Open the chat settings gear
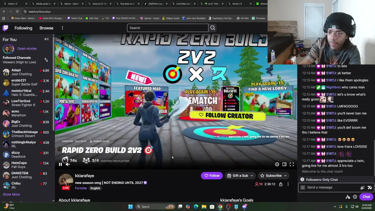The width and height of the screenshot is (375, 211). [355, 197]
